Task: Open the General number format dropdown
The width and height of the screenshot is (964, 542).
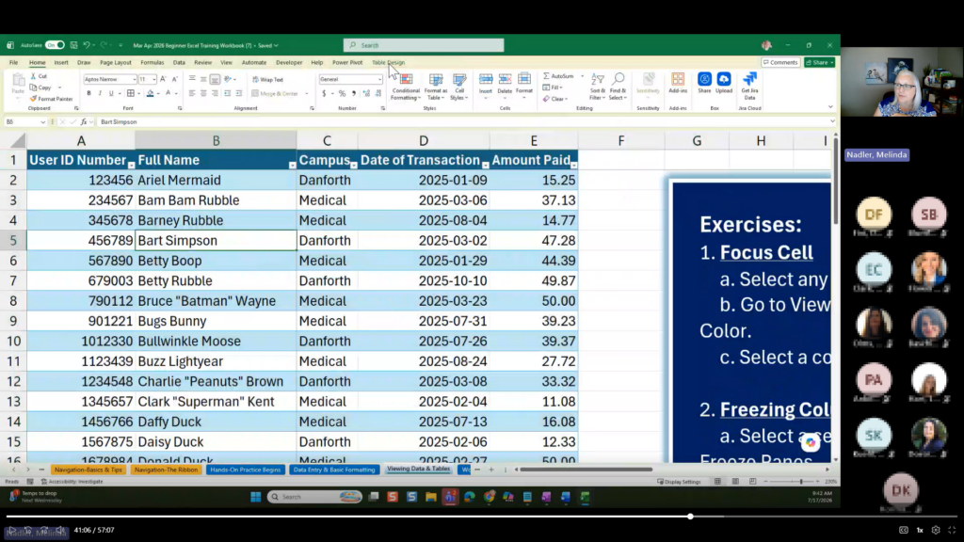Action: point(379,79)
